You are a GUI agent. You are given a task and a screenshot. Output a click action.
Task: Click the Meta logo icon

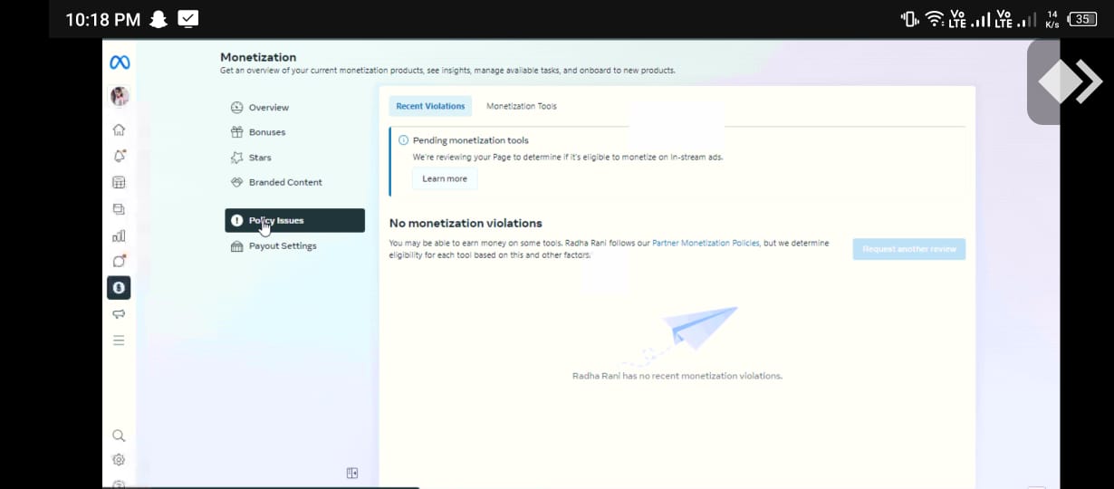[120, 62]
